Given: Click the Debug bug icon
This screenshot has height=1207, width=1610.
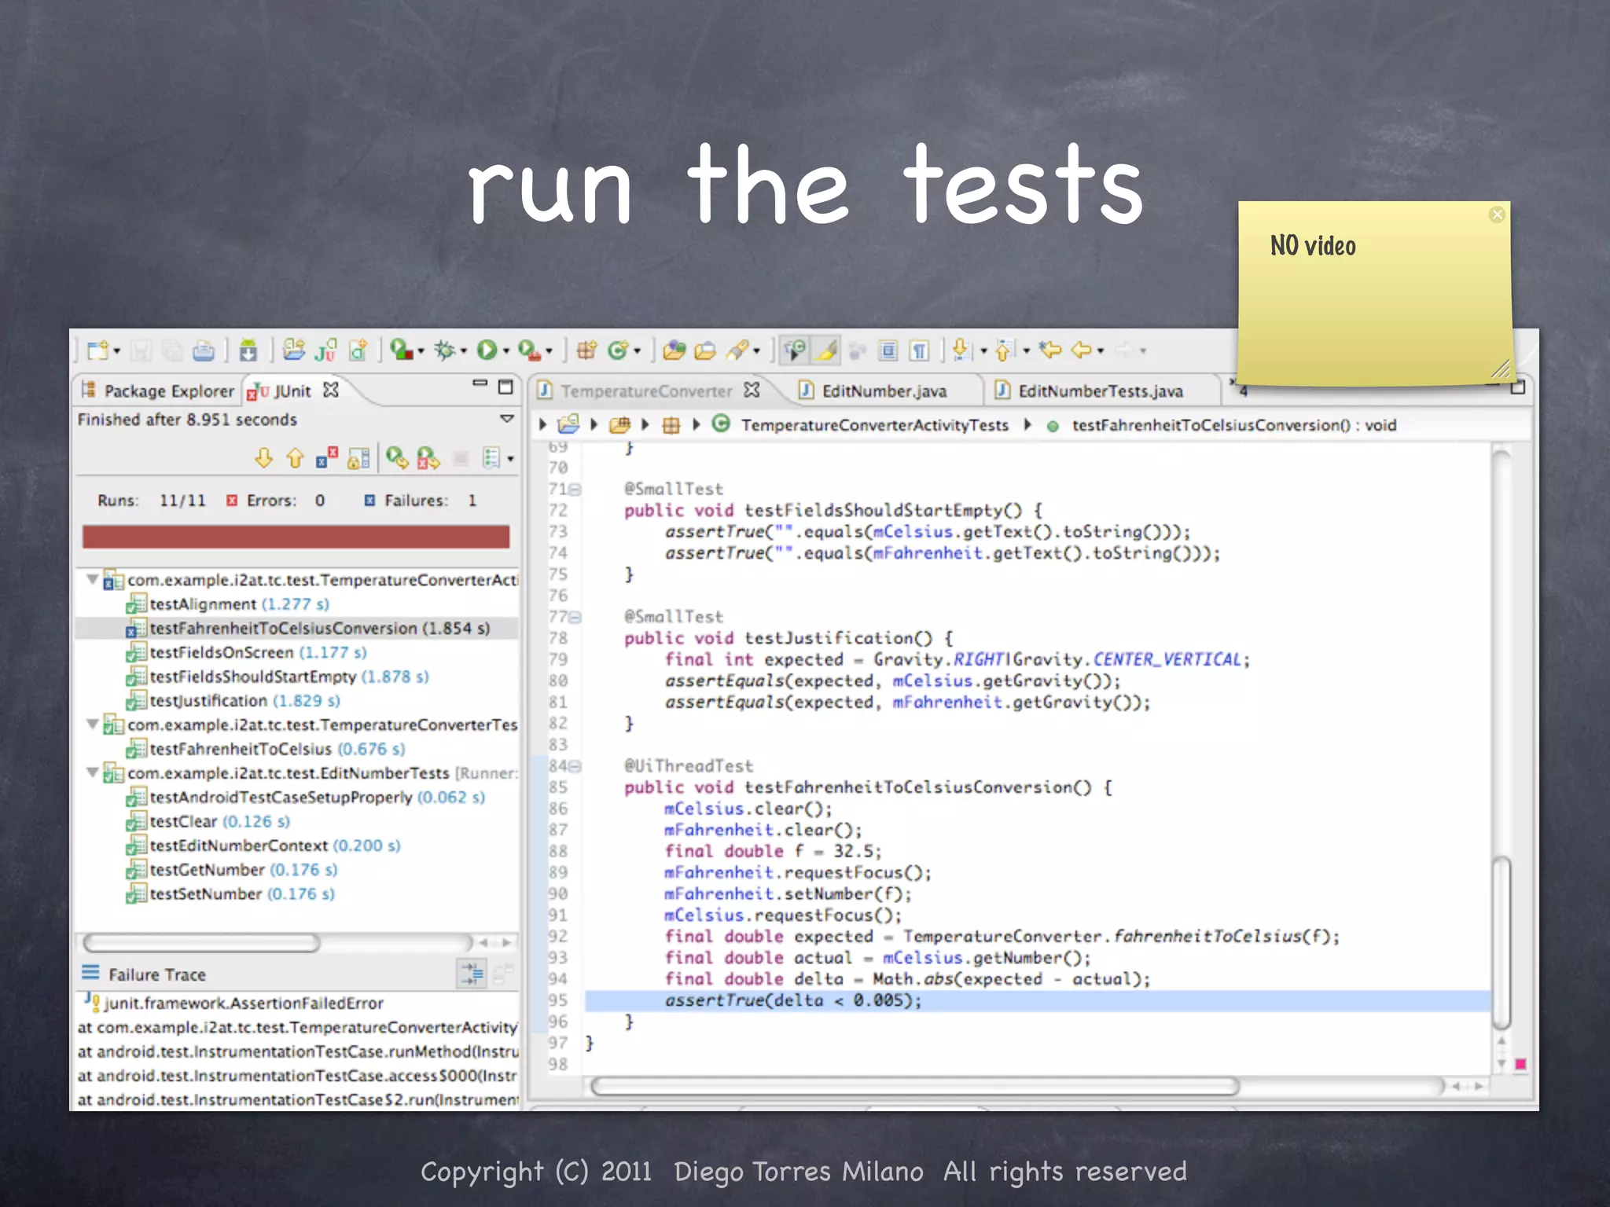Looking at the screenshot, I should point(445,350).
